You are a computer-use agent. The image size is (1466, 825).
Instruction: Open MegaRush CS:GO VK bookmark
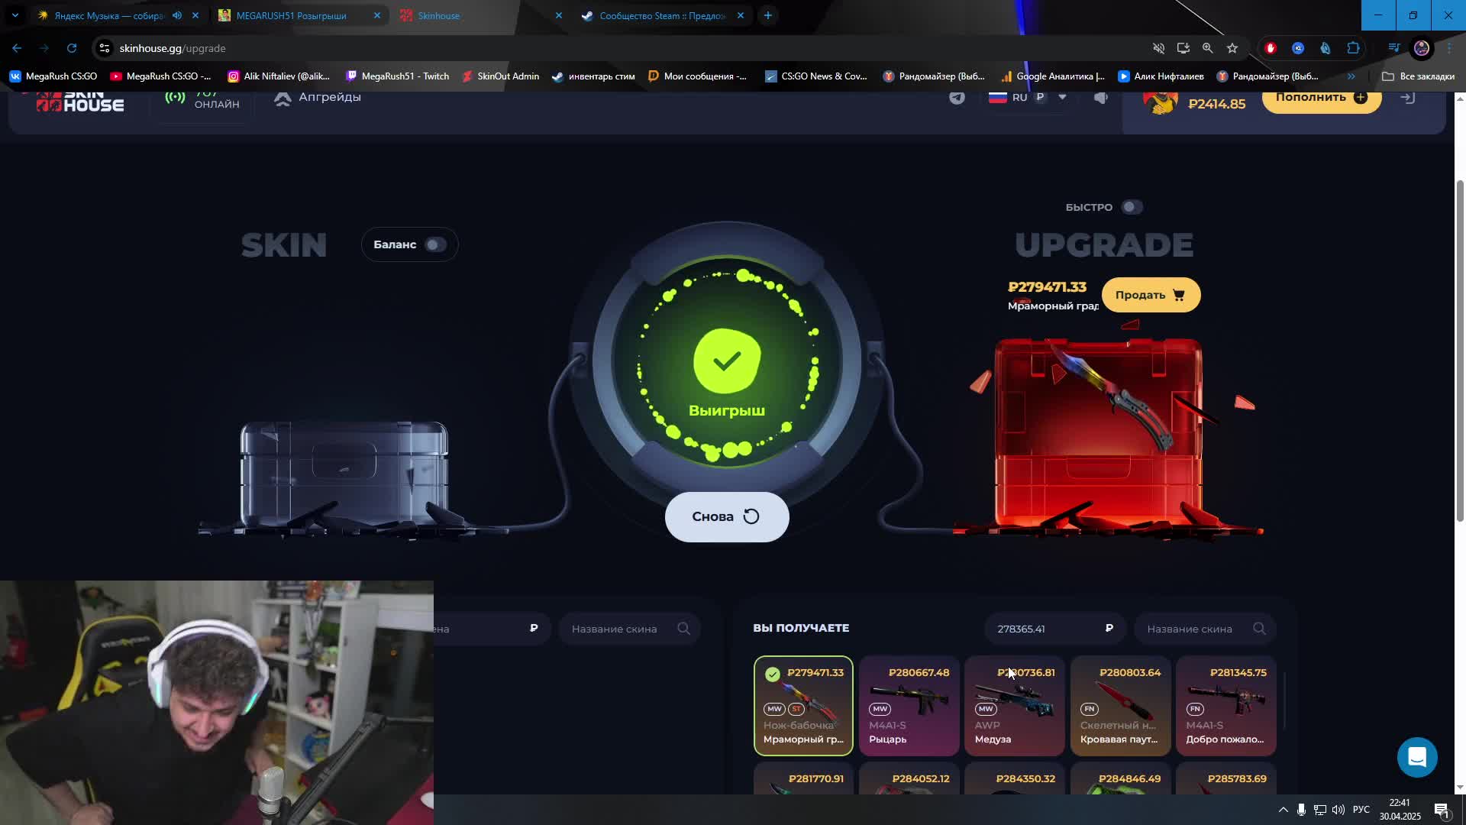[x=53, y=76]
